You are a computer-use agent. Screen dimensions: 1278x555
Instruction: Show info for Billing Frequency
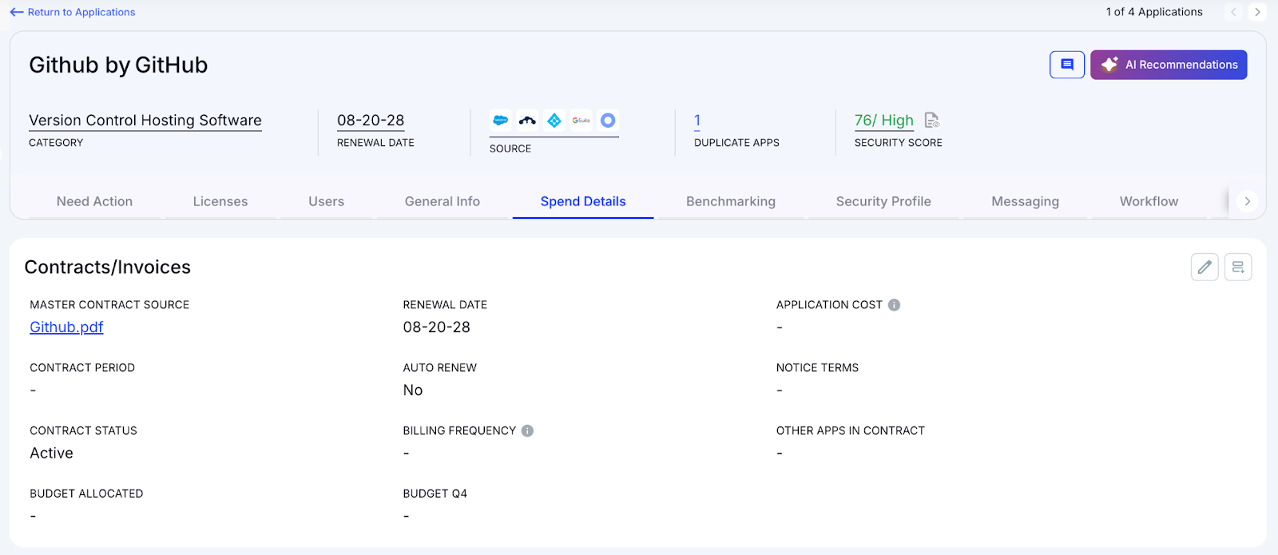click(x=527, y=430)
